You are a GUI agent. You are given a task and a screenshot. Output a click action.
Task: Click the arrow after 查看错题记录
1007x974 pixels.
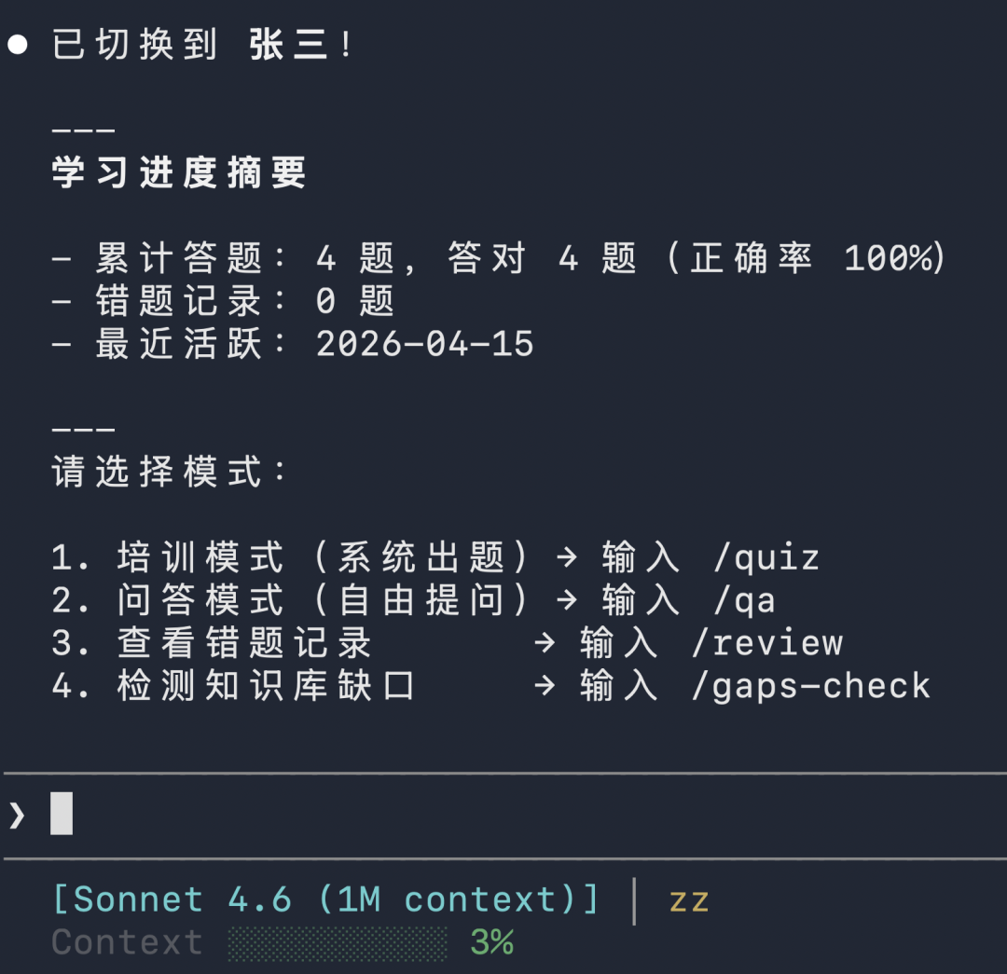tap(545, 643)
